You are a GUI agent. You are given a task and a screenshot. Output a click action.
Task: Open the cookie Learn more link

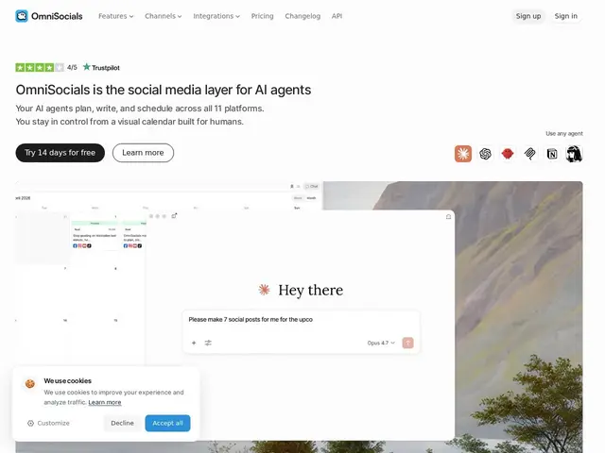tap(105, 403)
